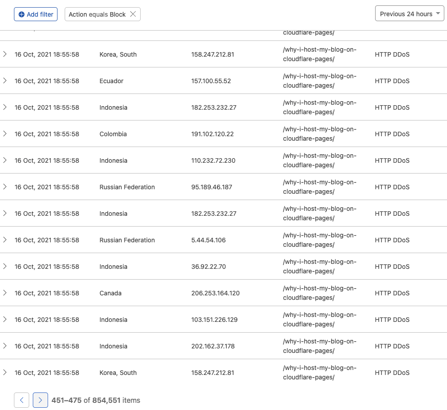
Task: Click the Action equals Block filter chip
Action: [x=97, y=14]
